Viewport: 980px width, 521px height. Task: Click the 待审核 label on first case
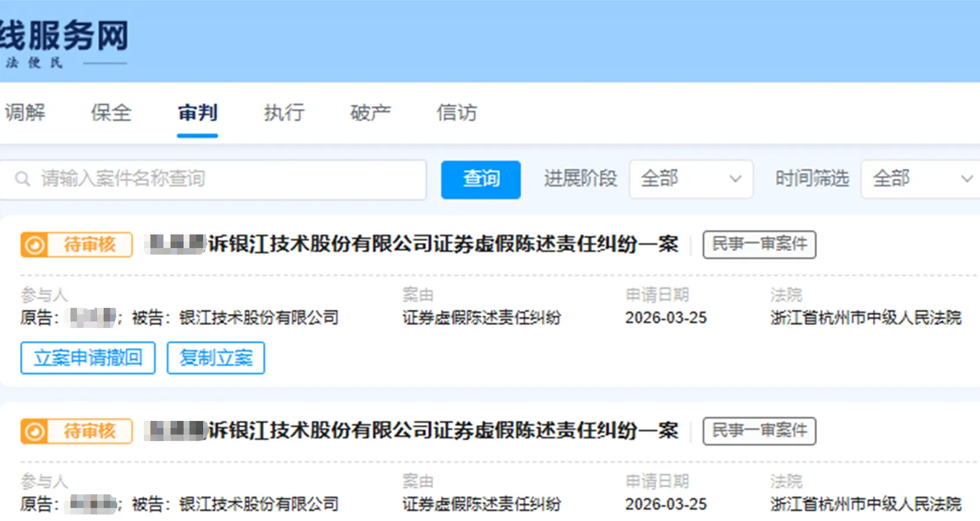click(x=90, y=245)
